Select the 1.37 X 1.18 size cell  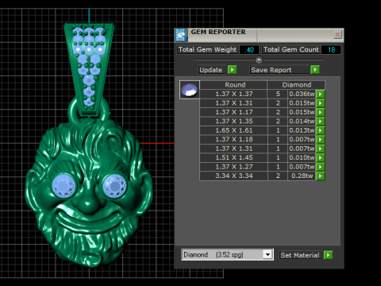(x=233, y=140)
